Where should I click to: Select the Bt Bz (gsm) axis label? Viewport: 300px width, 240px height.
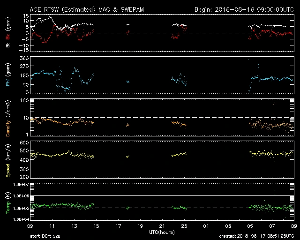[x=7, y=34]
